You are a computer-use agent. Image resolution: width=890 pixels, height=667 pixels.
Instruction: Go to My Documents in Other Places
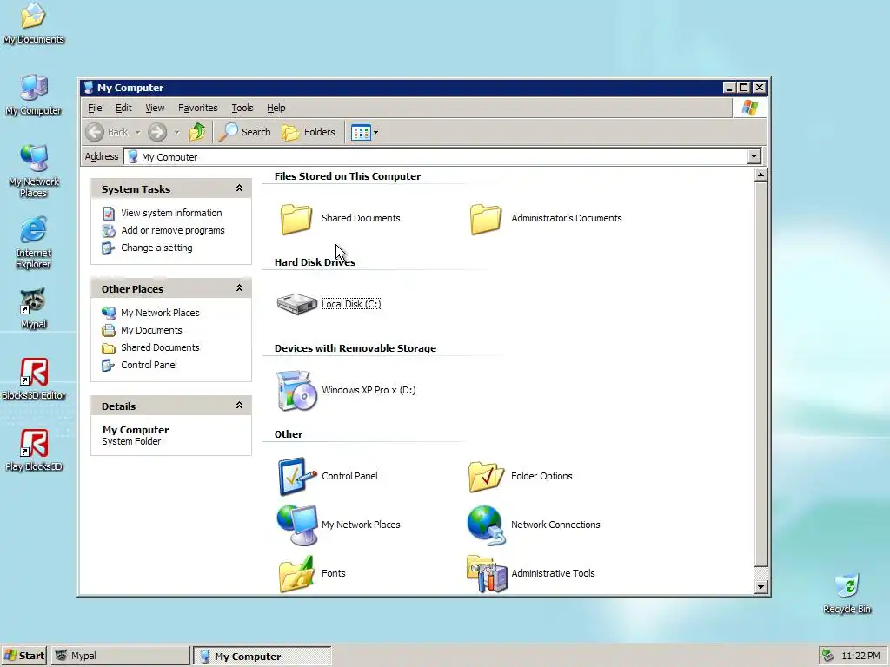coord(151,330)
